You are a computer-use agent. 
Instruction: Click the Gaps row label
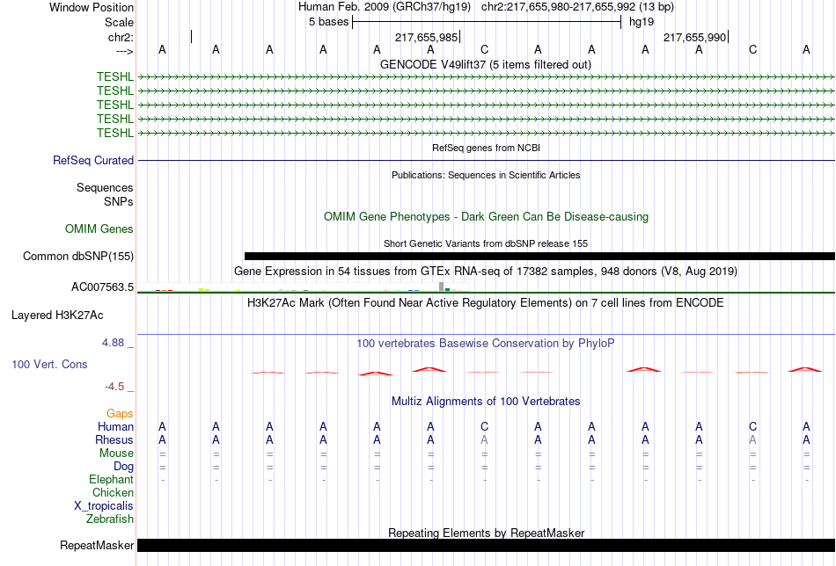(120, 414)
